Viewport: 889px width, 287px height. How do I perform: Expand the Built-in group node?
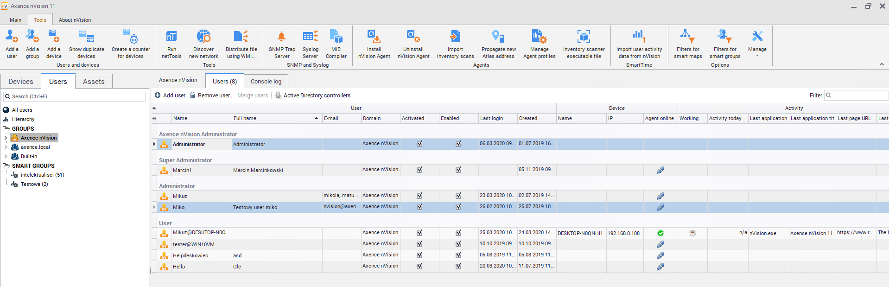(x=6, y=156)
